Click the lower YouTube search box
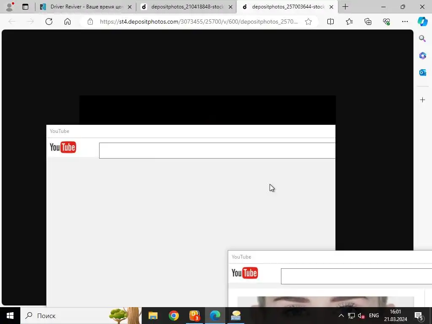The image size is (432, 324). [356, 276]
